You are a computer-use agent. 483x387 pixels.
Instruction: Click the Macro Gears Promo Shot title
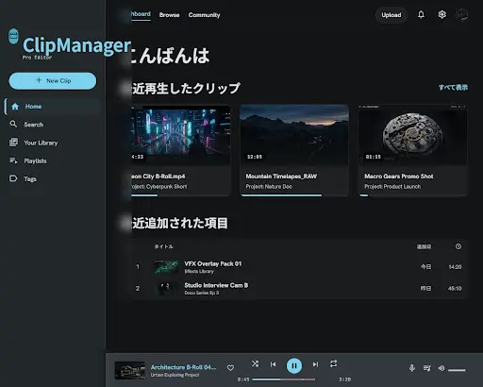click(399, 177)
